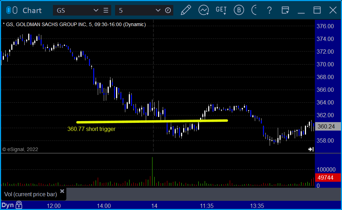Click the white outline link pill icon
This screenshot has height=210, width=342.
click(x=15, y=10)
